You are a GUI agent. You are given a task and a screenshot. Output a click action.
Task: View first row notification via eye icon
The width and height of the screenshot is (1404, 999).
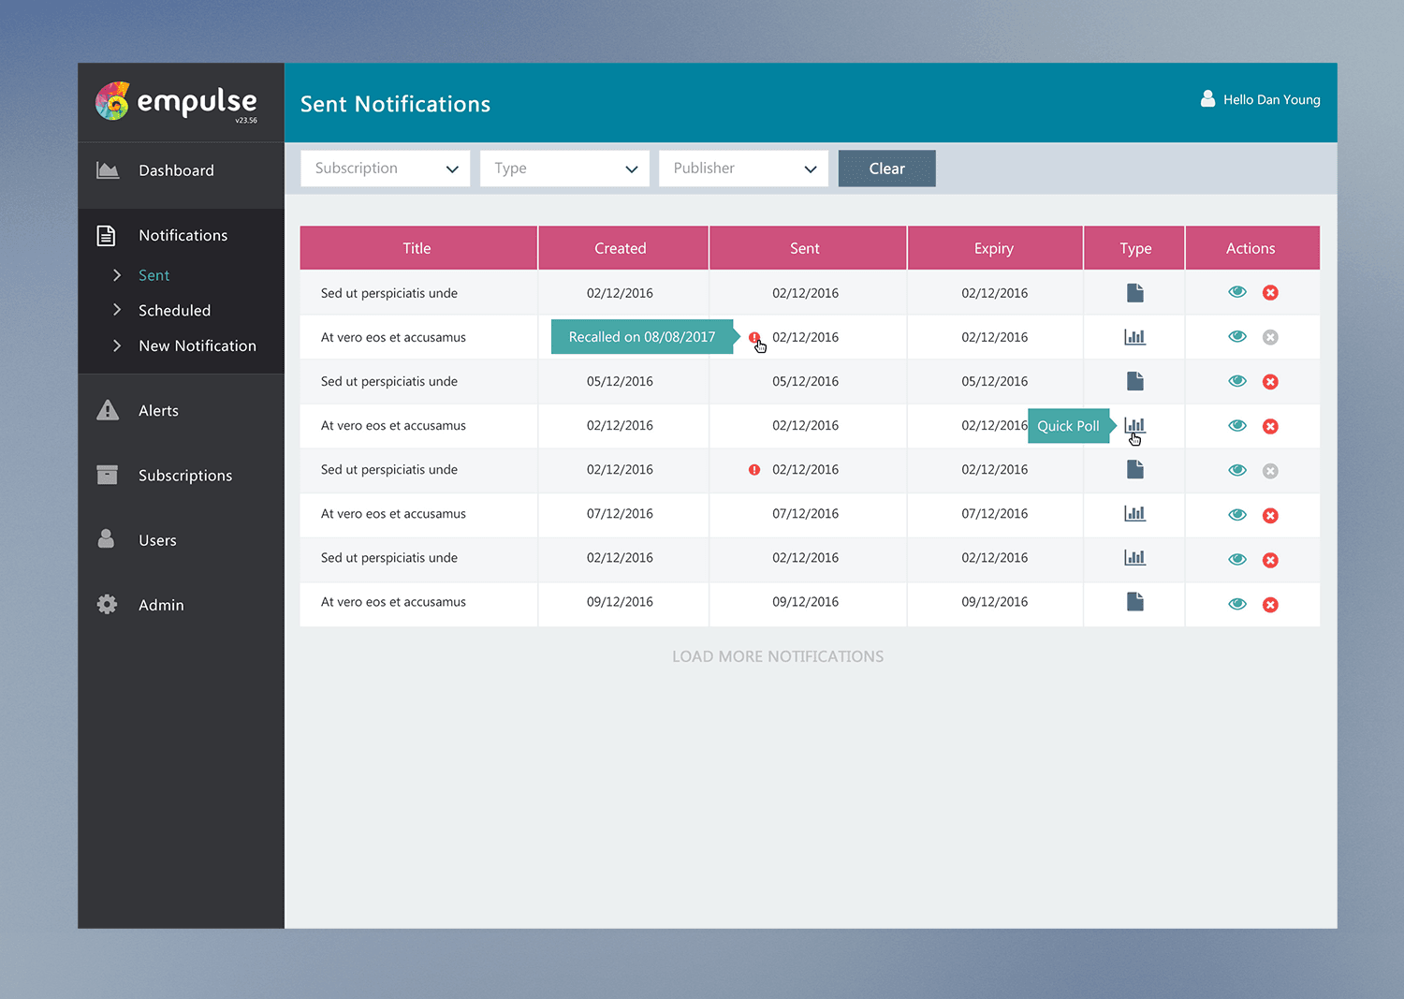click(x=1236, y=292)
